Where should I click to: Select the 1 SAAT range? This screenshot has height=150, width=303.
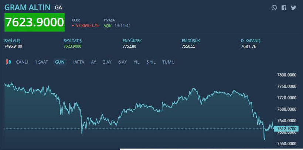pyautogui.click(x=41, y=62)
